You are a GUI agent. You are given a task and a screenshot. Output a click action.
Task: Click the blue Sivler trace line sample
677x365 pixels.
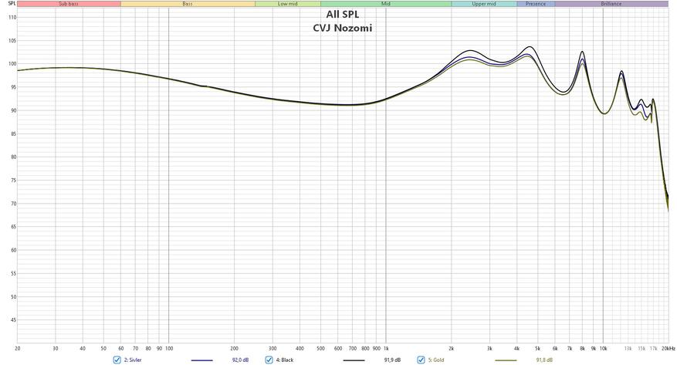[202, 360]
